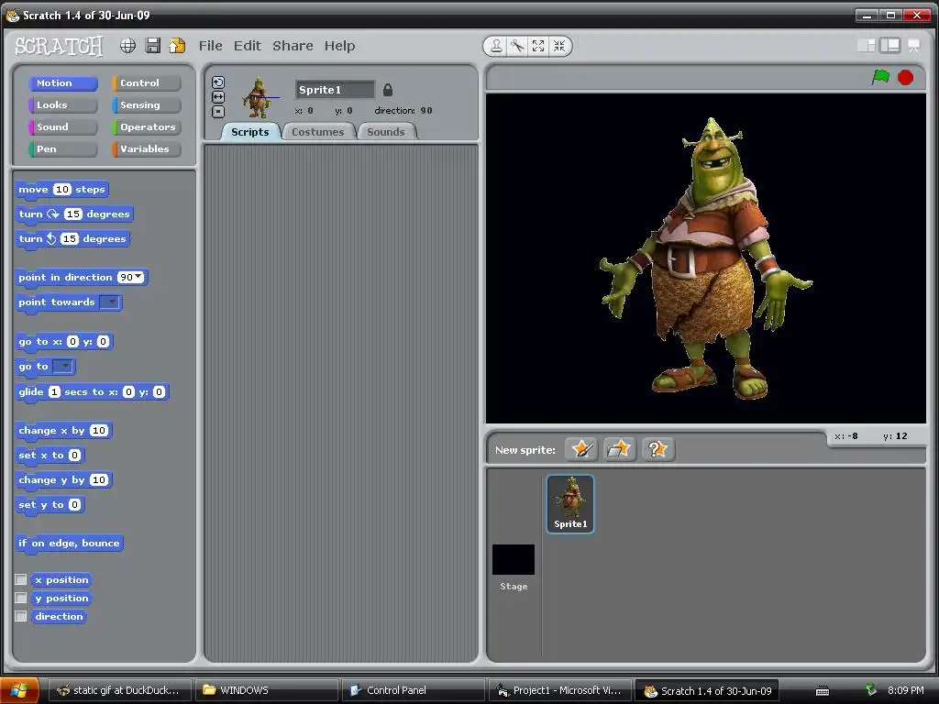Select the Sprite1 thumbnail in sprite list
This screenshot has height=704, width=939.
pos(570,503)
